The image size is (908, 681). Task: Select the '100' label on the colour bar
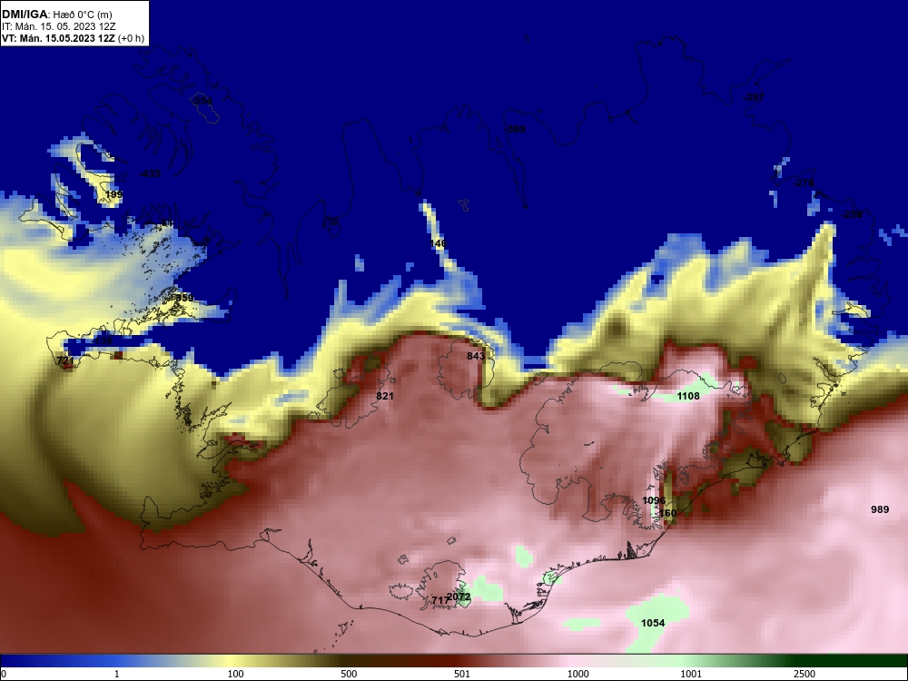pos(236,674)
